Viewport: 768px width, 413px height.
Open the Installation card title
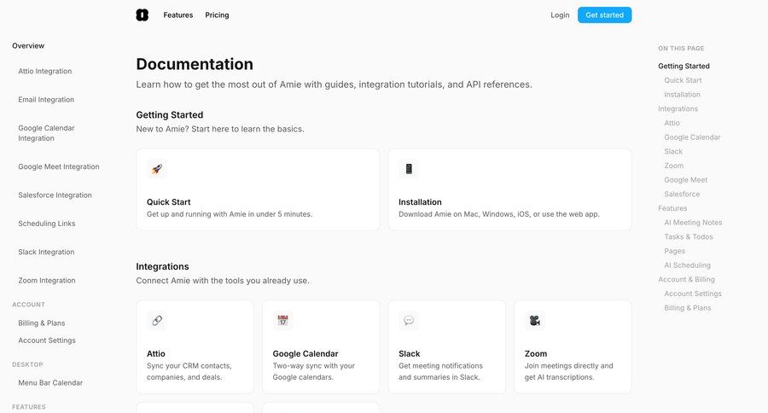click(x=420, y=202)
